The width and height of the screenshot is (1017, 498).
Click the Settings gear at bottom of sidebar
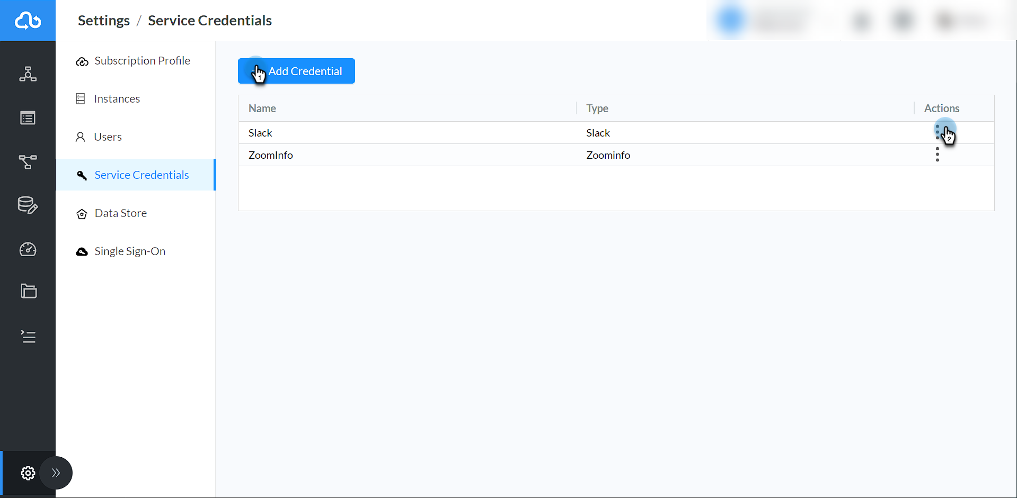click(28, 473)
